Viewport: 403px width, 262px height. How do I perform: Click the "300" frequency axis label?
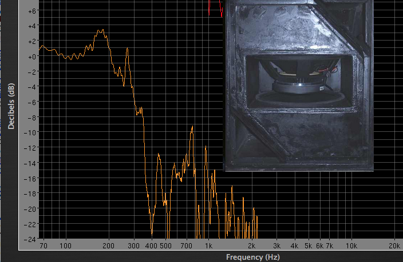point(133,246)
